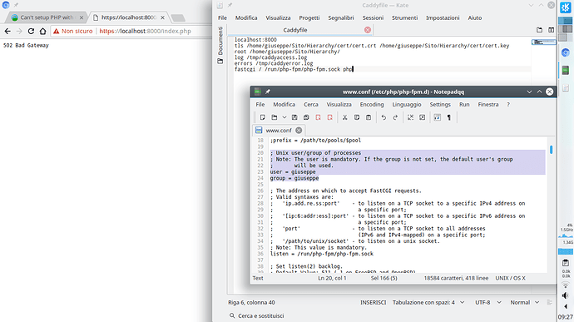Click Kate split view icon
The width and height of the screenshot is (574, 322).
click(x=551, y=30)
